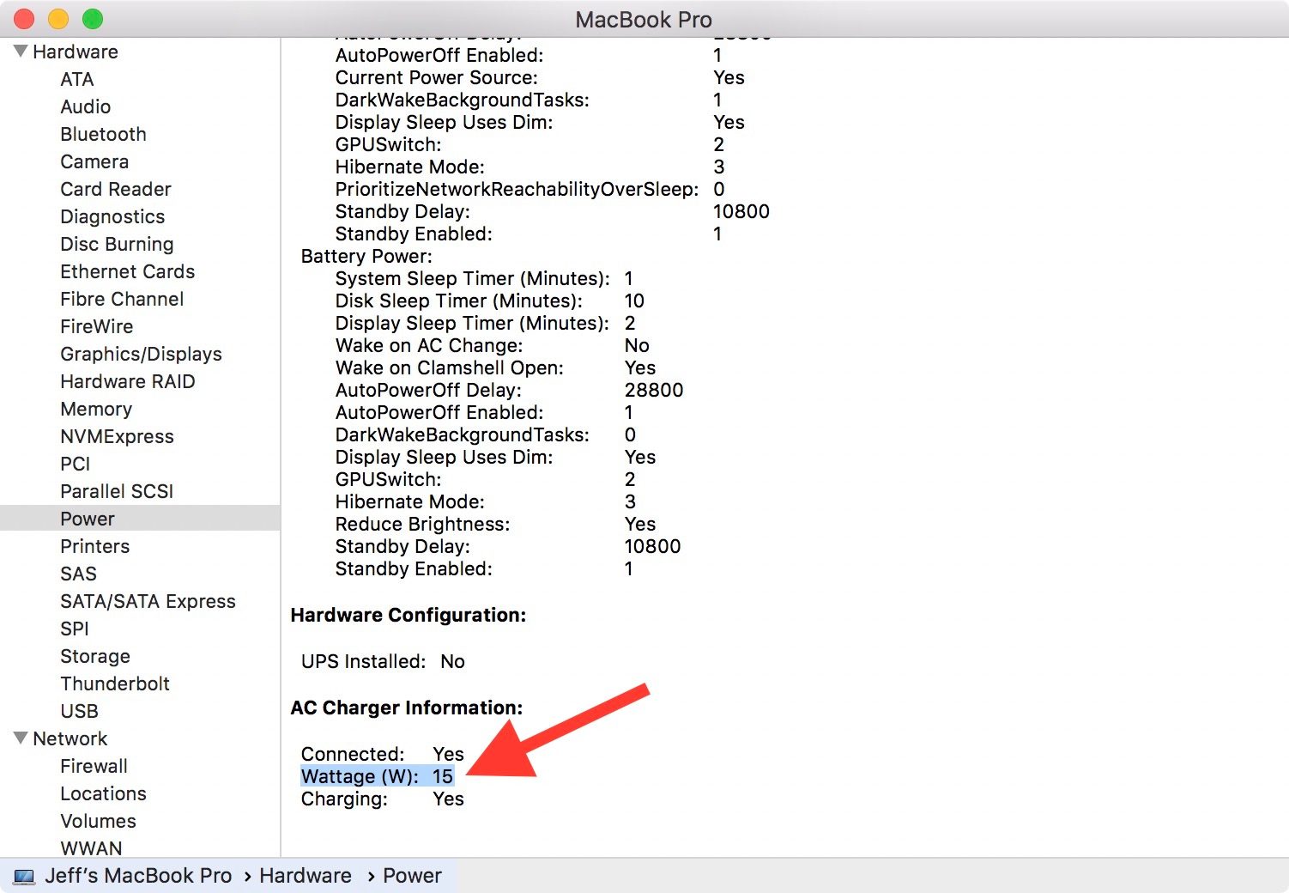Click the wattage value 15
Viewport: 1289px width, 893px height.
[x=442, y=776]
